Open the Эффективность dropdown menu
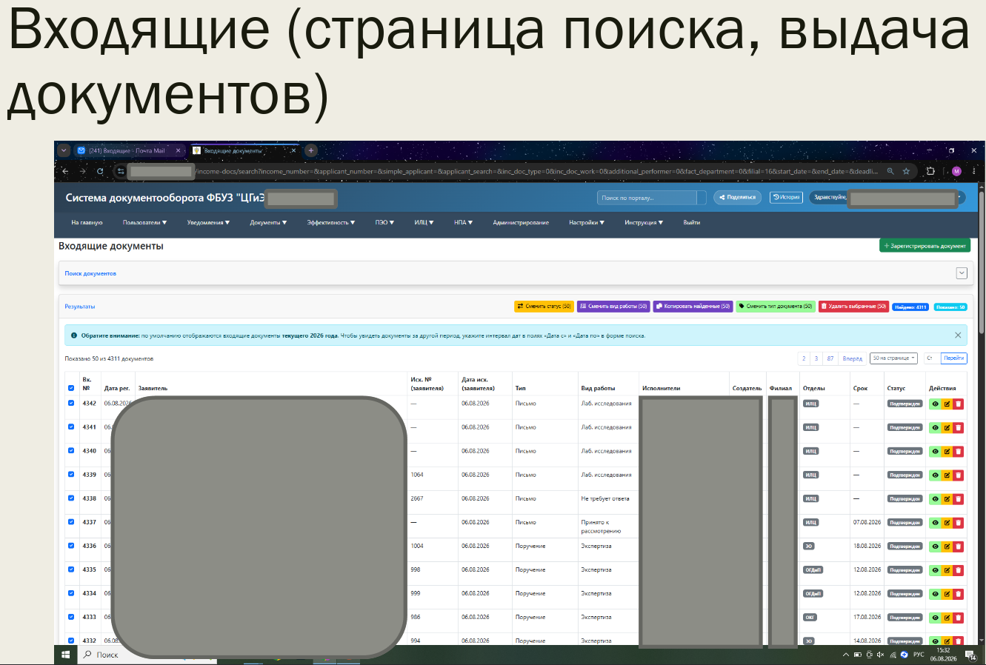This screenshot has width=986, height=665. pos(331,222)
